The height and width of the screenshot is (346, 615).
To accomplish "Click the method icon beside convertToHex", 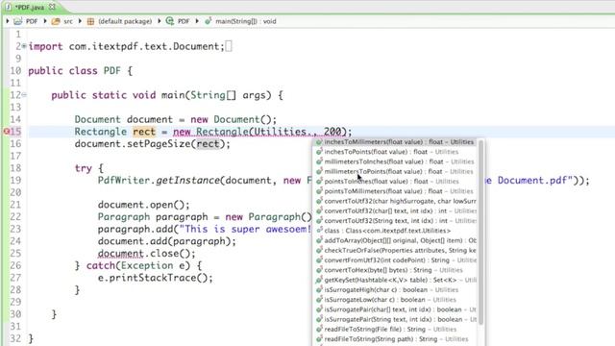I will tap(319, 270).
